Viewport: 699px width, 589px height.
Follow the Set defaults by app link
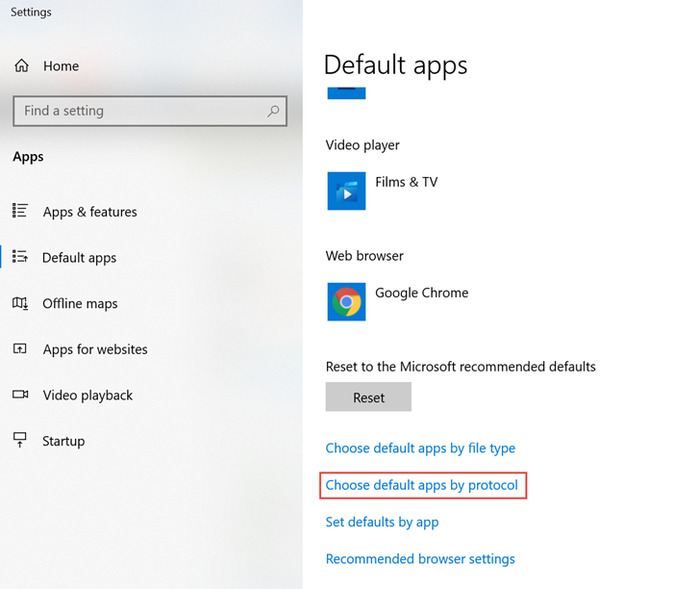tap(382, 522)
